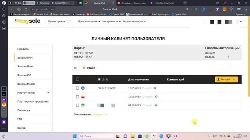Expand 'Инструменты' top navigation dropdown
Screen dimensions: 250x140
111,21
